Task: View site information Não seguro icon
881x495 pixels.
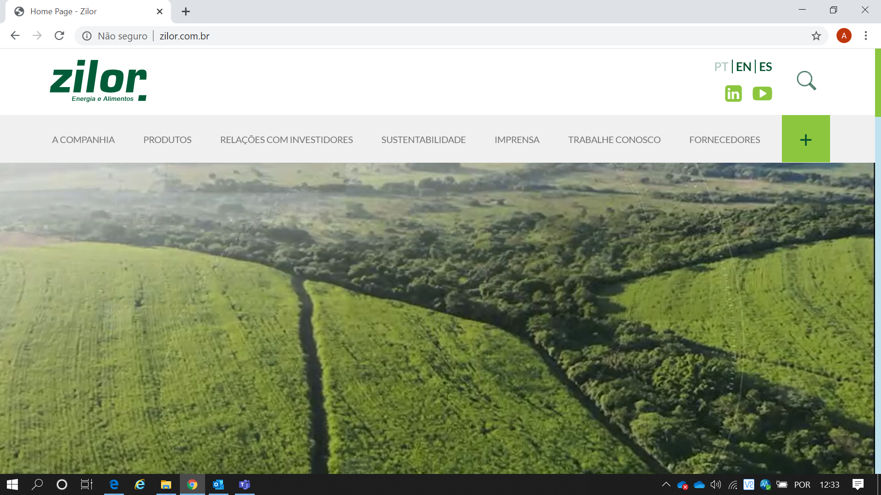Action: coord(87,36)
